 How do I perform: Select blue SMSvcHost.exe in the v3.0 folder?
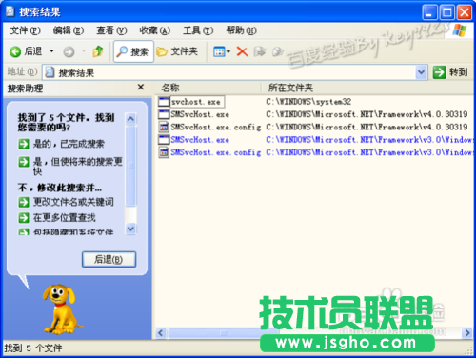(x=200, y=140)
